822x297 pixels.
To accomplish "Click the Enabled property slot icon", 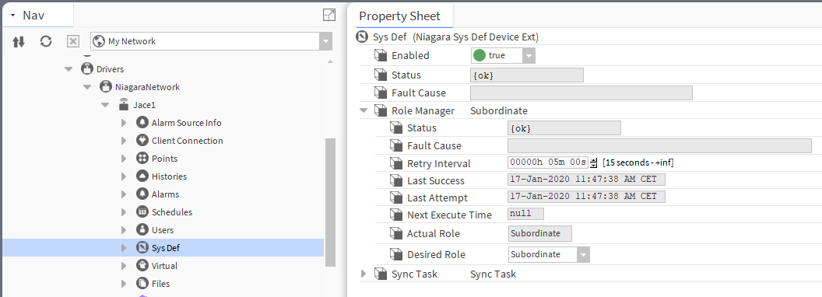I will [x=381, y=55].
